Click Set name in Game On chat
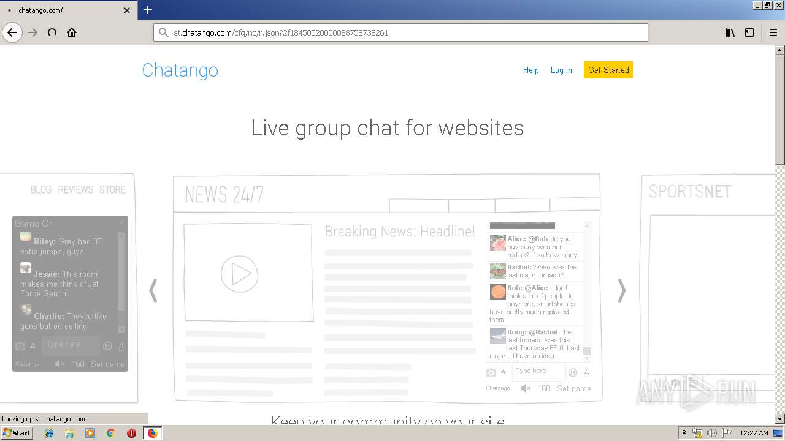The height and width of the screenshot is (441, 785). pos(108,364)
